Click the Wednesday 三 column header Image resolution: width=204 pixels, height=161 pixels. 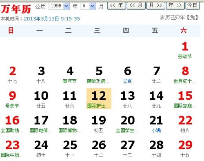97,31
